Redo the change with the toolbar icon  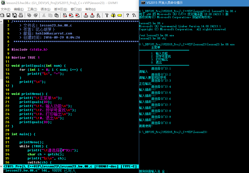coord(36,15)
